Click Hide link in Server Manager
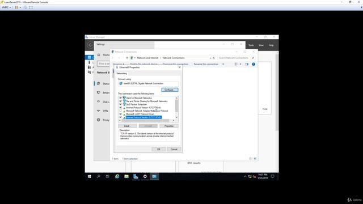The height and width of the screenshot is (204, 363). [265, 109]
